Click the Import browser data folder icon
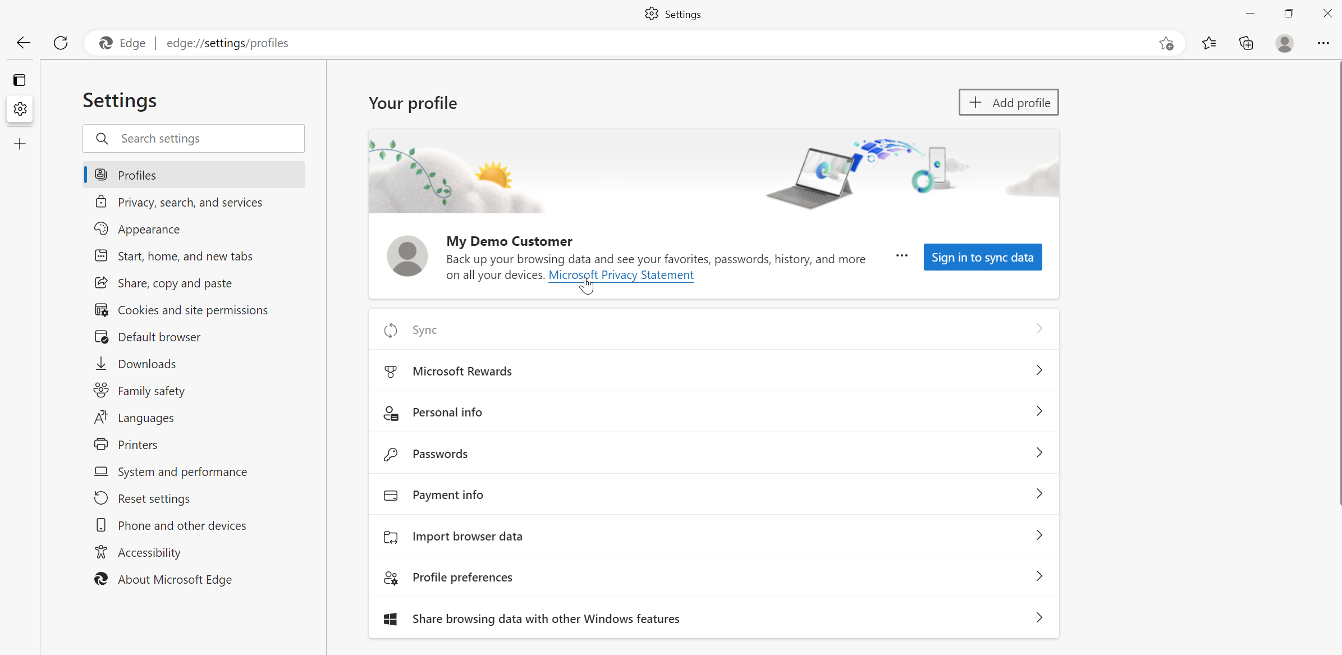1342x655 pixels. coord(391,537)
